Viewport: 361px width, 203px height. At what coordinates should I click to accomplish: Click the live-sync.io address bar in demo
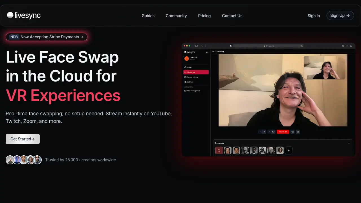pos(268,46)
